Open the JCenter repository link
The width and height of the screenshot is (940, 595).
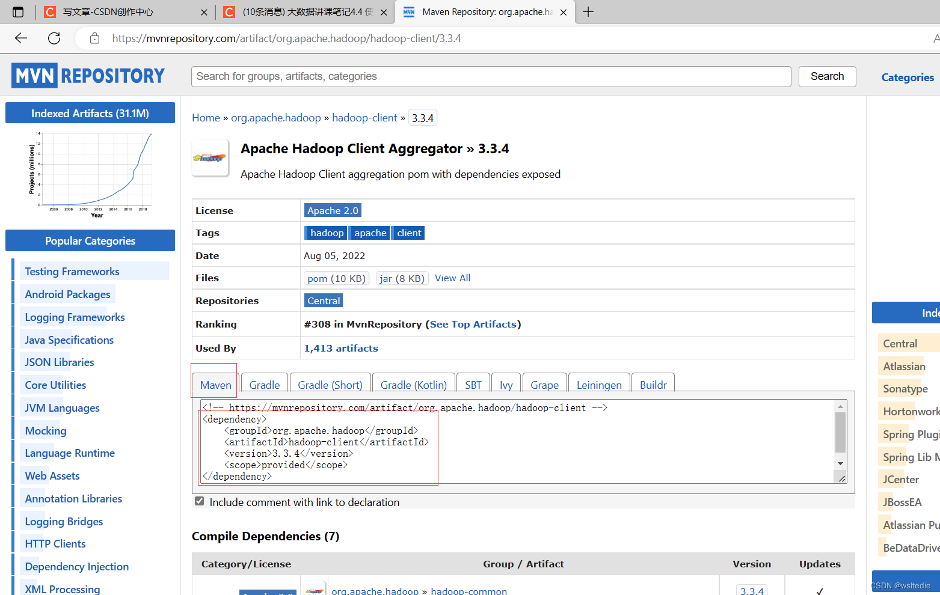tap(901, 480)
